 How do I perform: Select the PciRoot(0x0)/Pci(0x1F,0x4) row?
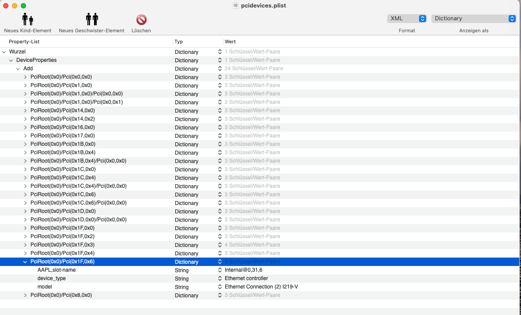pyautogui.click(x=260, y=254)
